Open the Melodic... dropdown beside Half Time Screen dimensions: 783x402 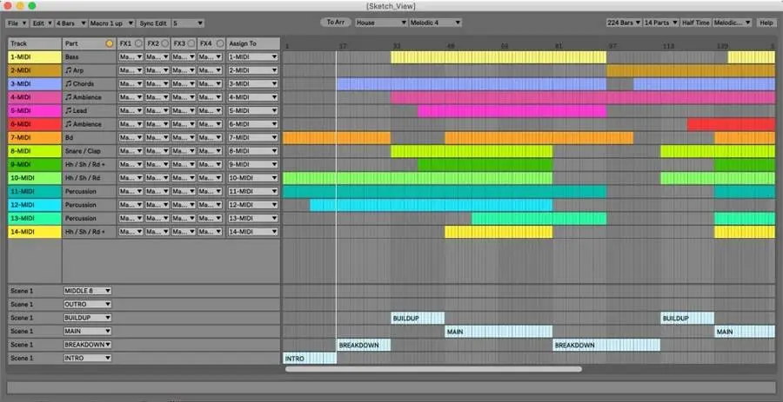tap(732, 23)
